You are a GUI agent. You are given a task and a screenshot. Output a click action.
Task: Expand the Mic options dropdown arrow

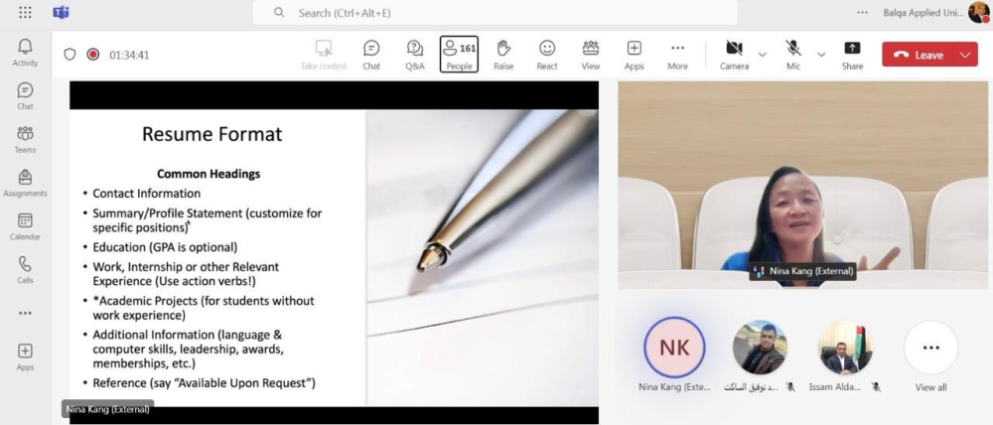tap(821, 55)
